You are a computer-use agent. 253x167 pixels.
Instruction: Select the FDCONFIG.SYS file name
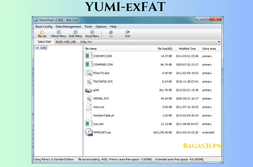103,82
